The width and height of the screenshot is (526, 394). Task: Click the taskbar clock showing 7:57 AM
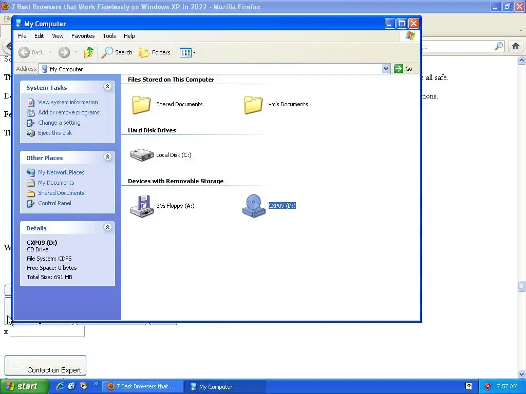(507, 387)
